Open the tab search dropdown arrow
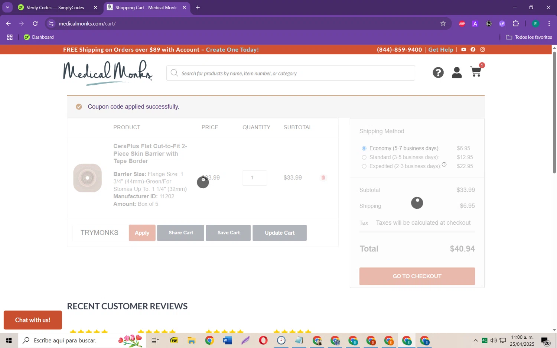Image resolution: width=557 pixels, height=348 pixels. [x=7, y=7]
